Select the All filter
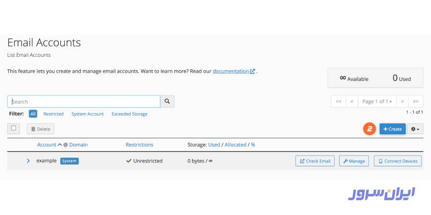This screenshot has height=215, width=431. 33,114
